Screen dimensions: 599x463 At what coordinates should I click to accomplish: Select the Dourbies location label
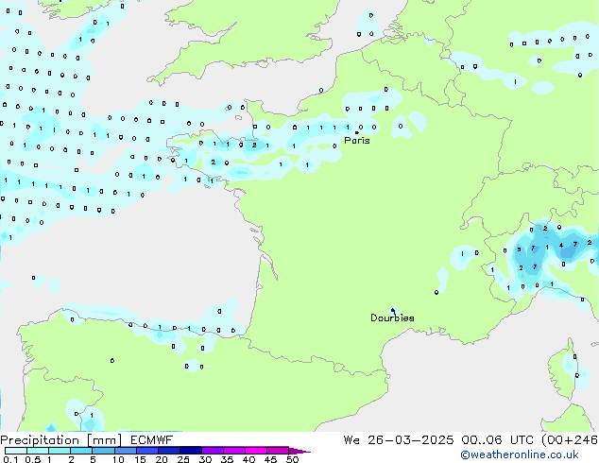click(x=392, y=317)
